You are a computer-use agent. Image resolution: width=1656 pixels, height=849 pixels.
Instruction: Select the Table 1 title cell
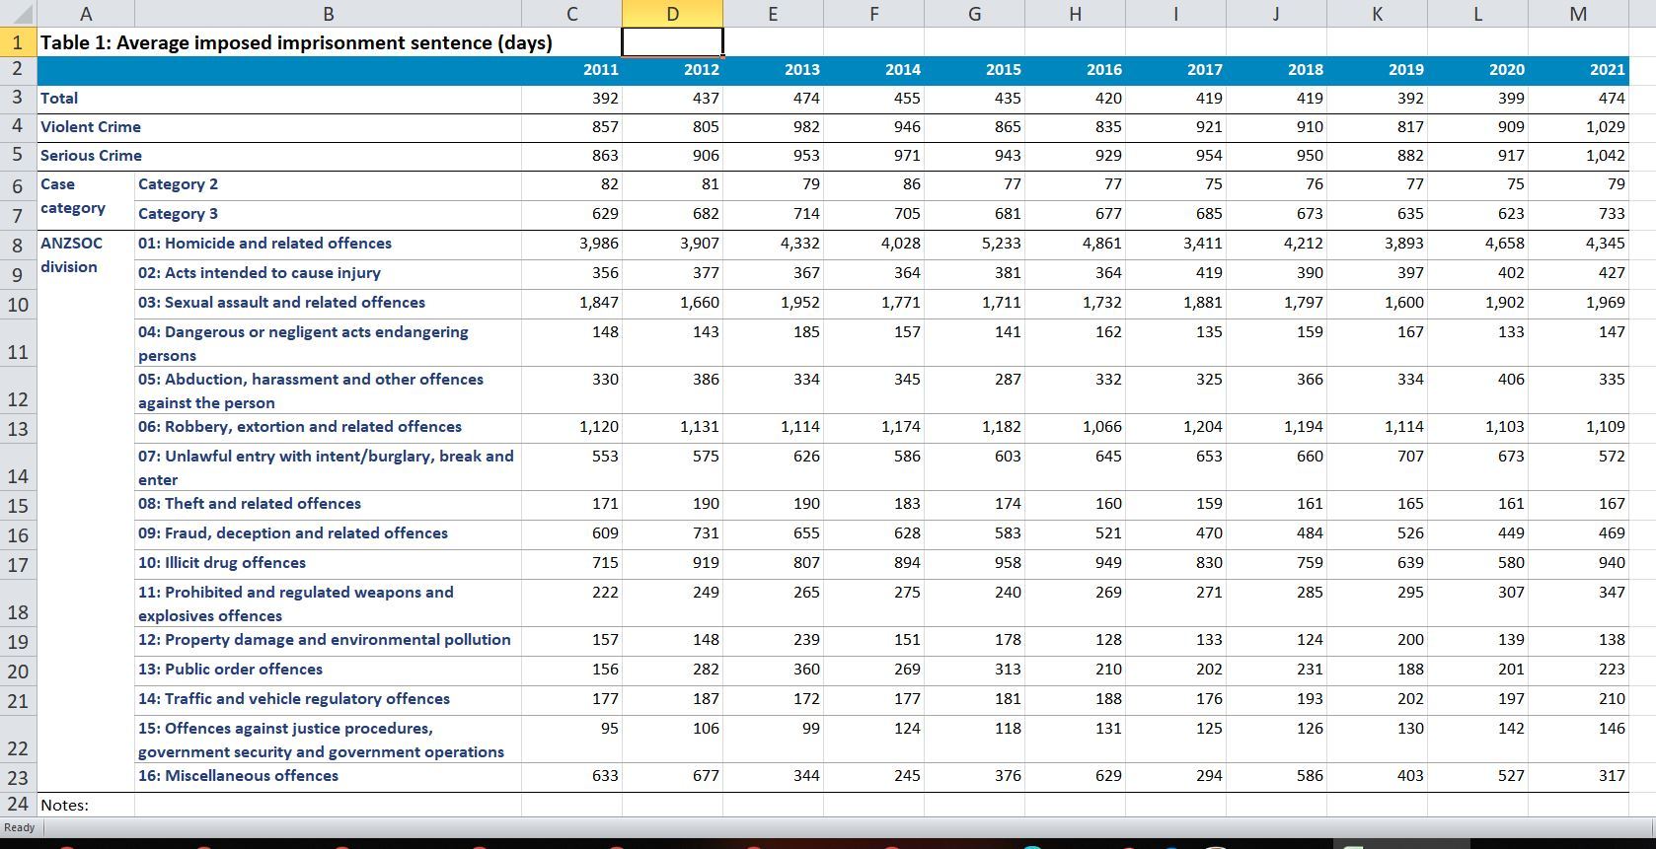pos(296,42)
